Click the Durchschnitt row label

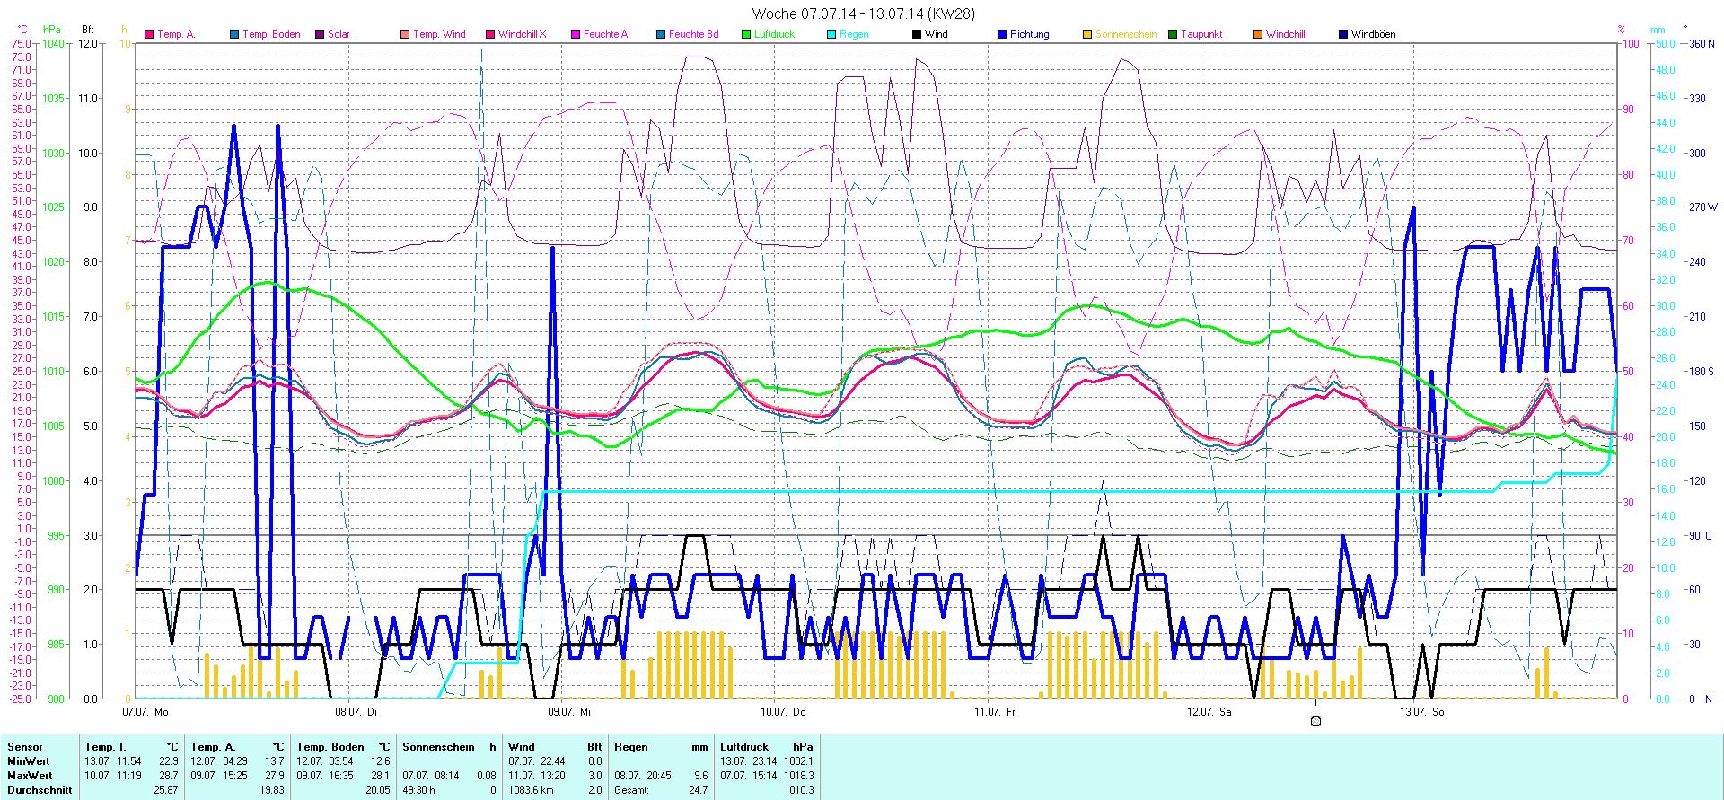pos(40,790)
